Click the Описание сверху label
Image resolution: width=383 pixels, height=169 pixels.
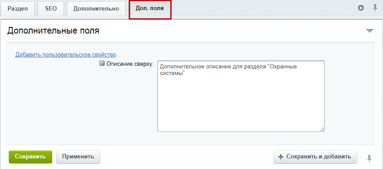coord(130,64)
